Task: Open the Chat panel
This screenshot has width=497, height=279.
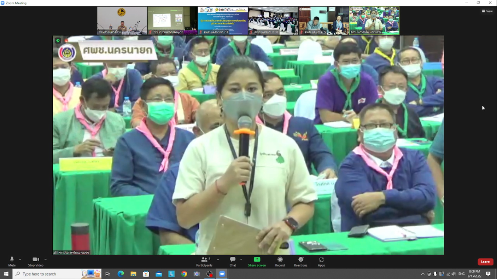Action: [x=232, y=261]
